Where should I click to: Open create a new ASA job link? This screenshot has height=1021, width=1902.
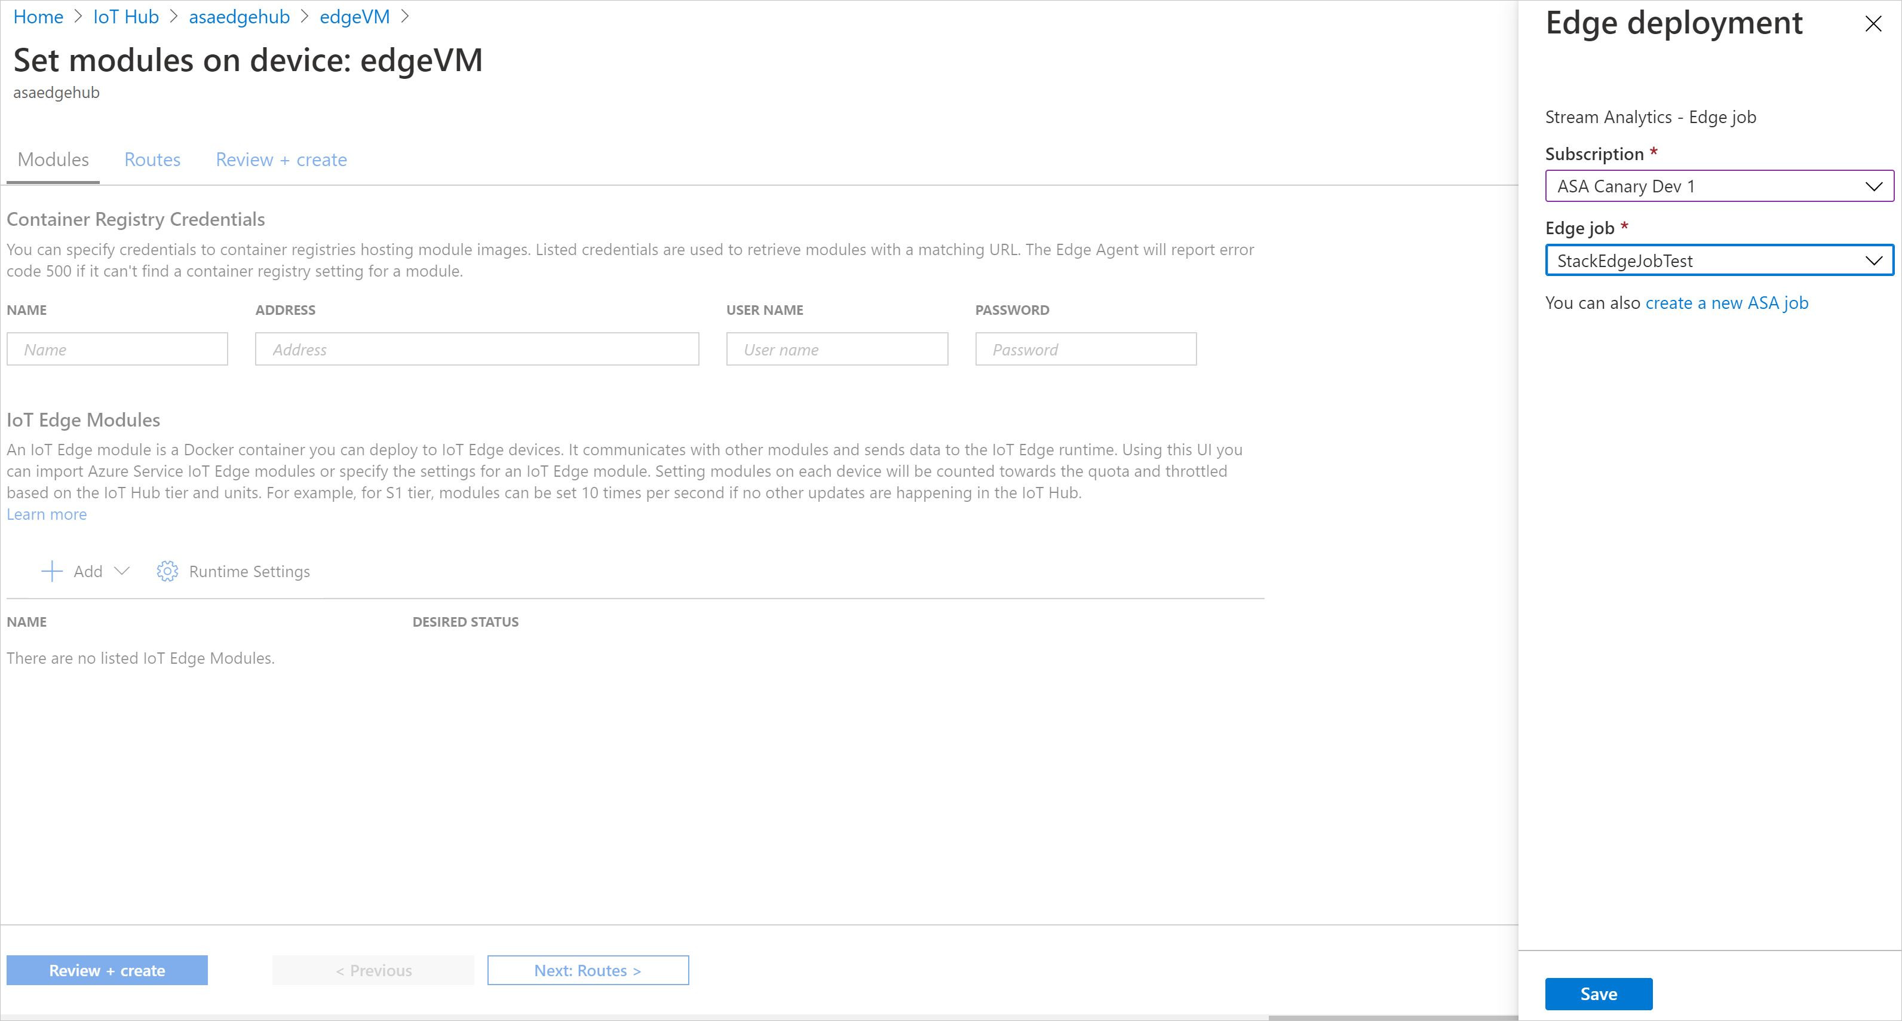[x=1726, y=303]
